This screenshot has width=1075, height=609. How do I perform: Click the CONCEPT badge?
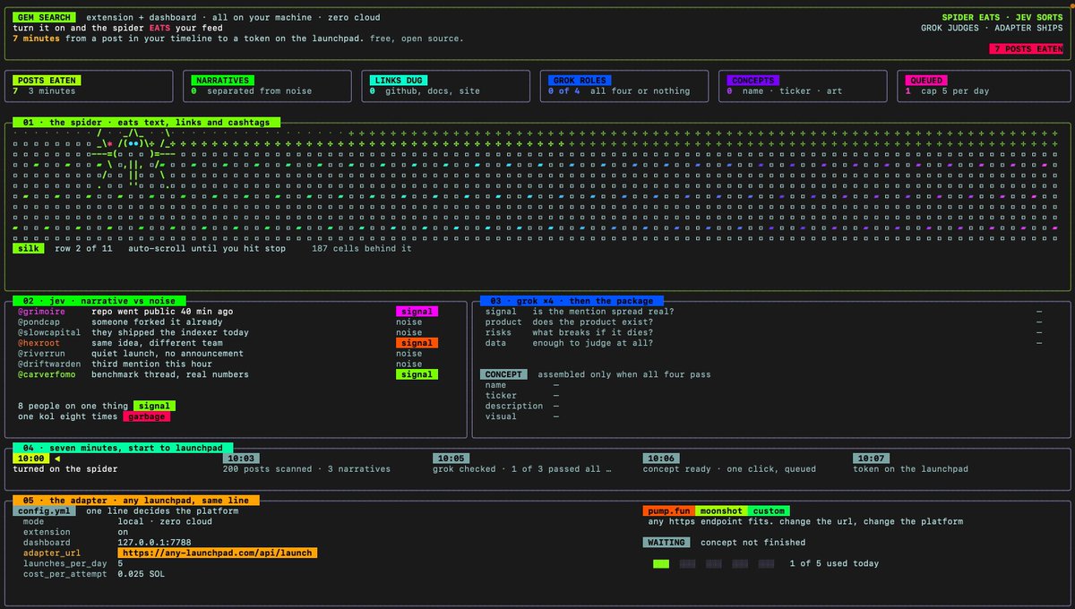503,374
